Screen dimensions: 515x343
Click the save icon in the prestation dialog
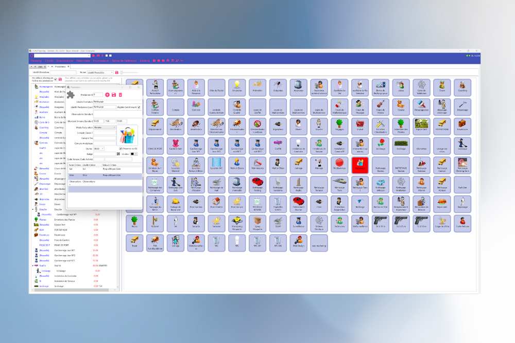tap(114, 95)
